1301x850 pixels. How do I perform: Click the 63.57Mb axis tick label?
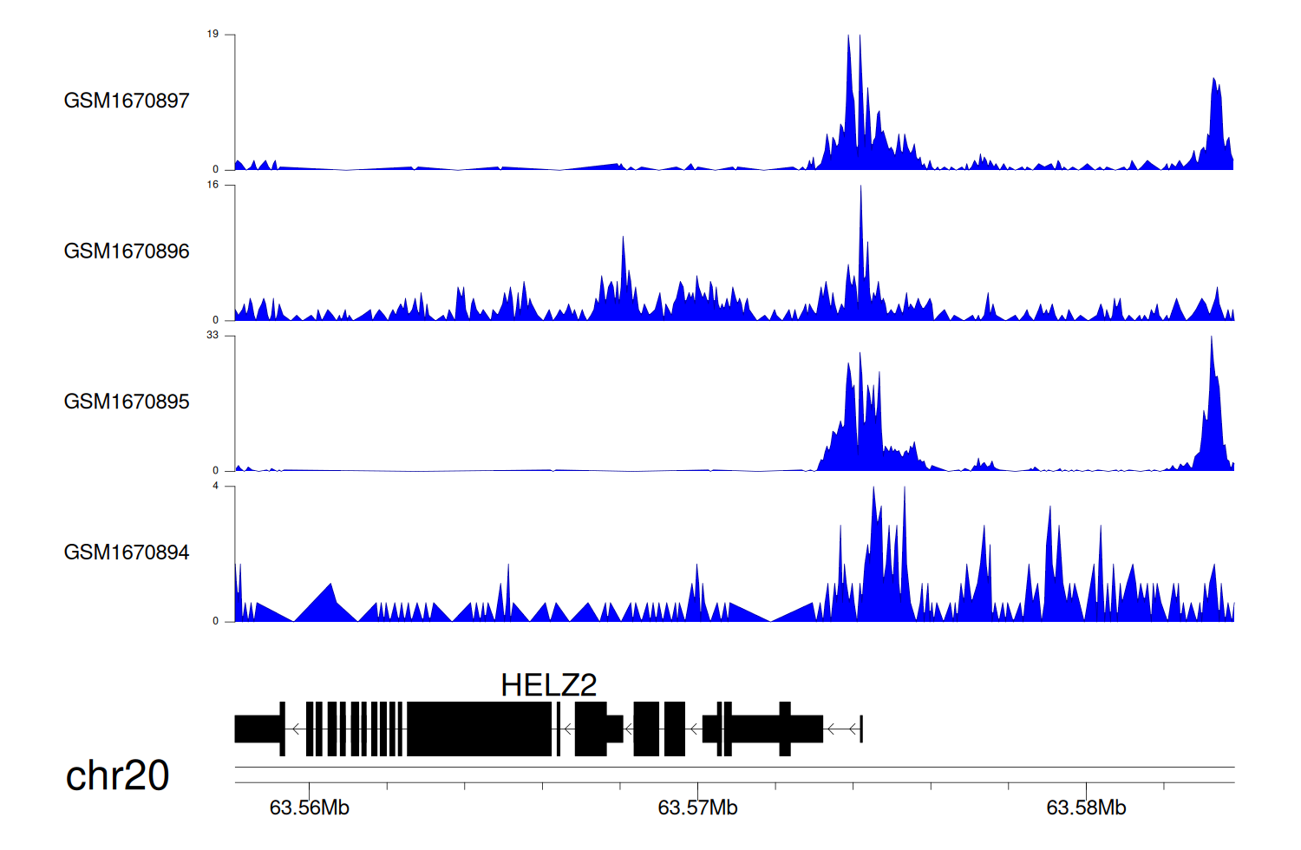click(697, 808)
